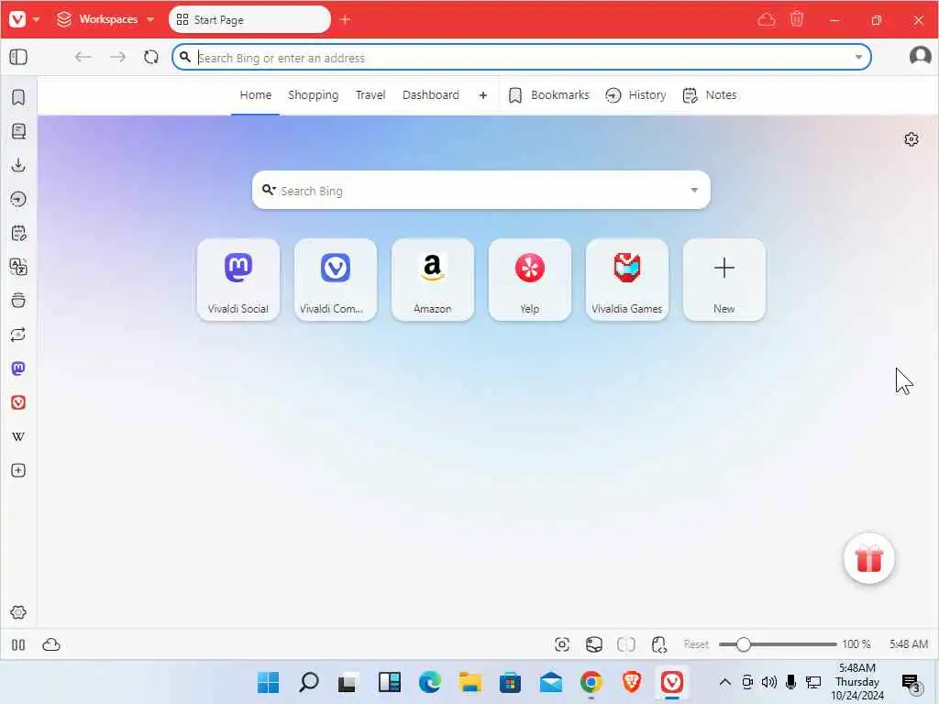Adjust the page zoom slider
Image resolution: width=939 pixels, height=704 pixels.
click(778, 644)
